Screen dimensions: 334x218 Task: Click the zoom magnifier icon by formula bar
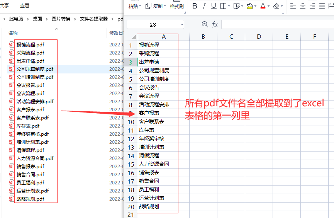pyautogui.click(x=205, y=24)
